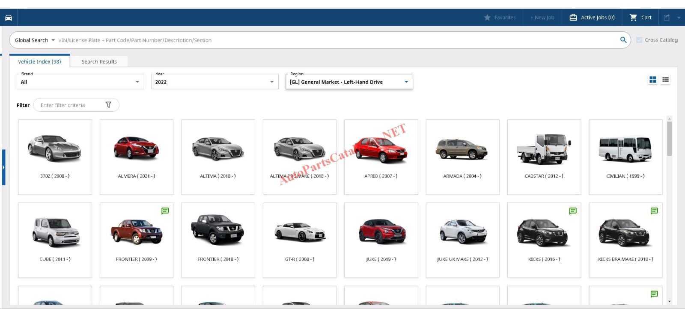The height and width of the screenshot is (309, 685).
Task: Open note icon on KICKS (2016 -) card
Action: pyautogui.click(x=573, y=211)
